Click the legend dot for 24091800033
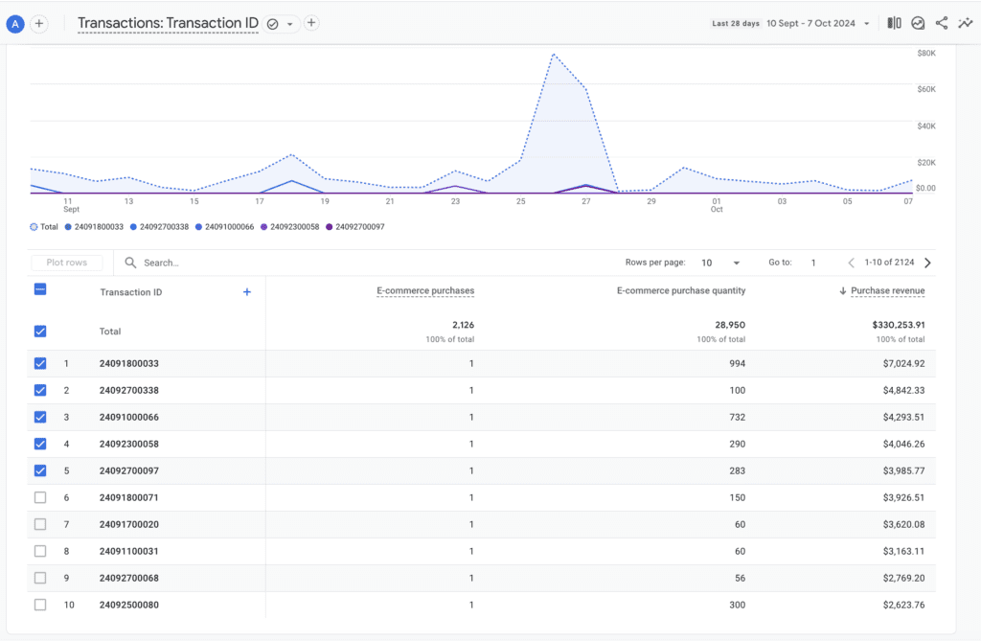Image resolution: width=981 pixels, height=641 pixels. click(68, 227)
